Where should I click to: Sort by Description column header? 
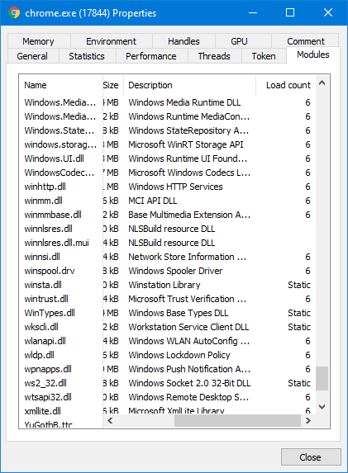click(189, 85)
